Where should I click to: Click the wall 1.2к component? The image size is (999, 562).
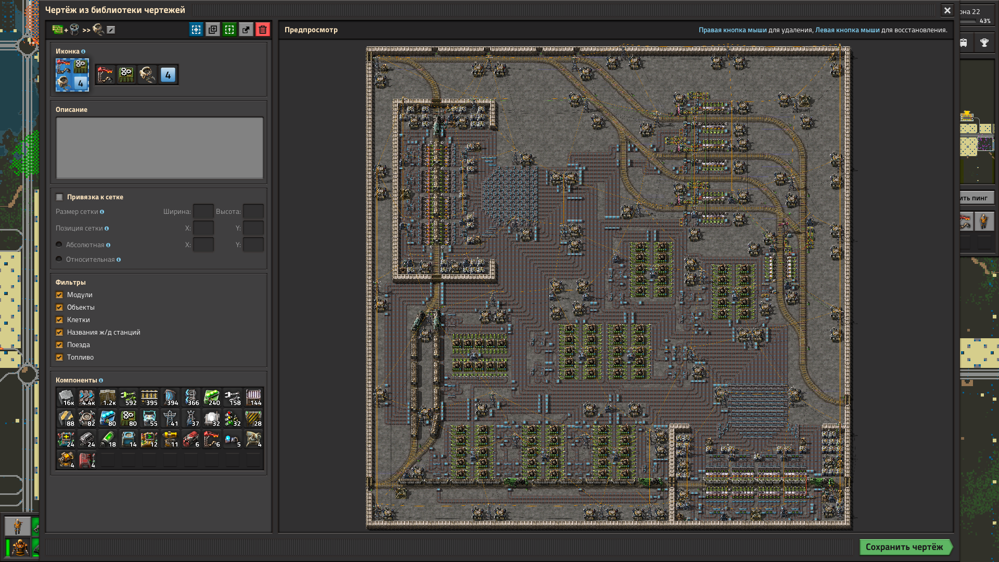pyautogui.click(x=108, y=398)
